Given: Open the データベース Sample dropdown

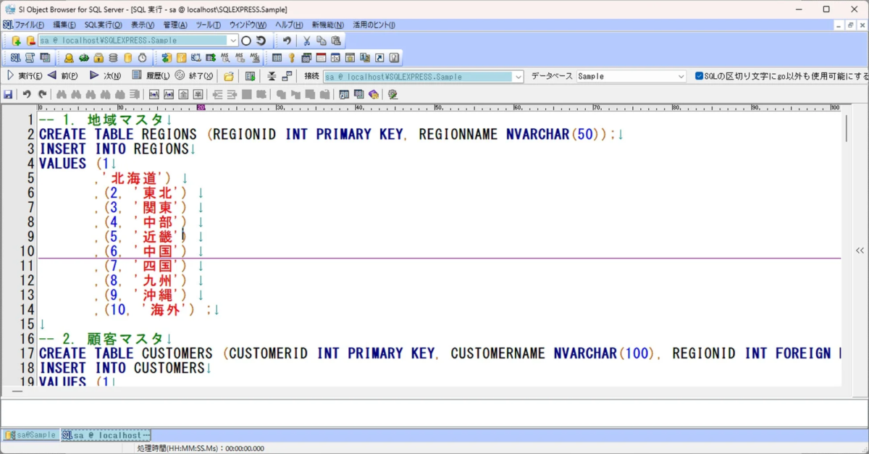Looking at the screenshot, I should tap(681, 75).
